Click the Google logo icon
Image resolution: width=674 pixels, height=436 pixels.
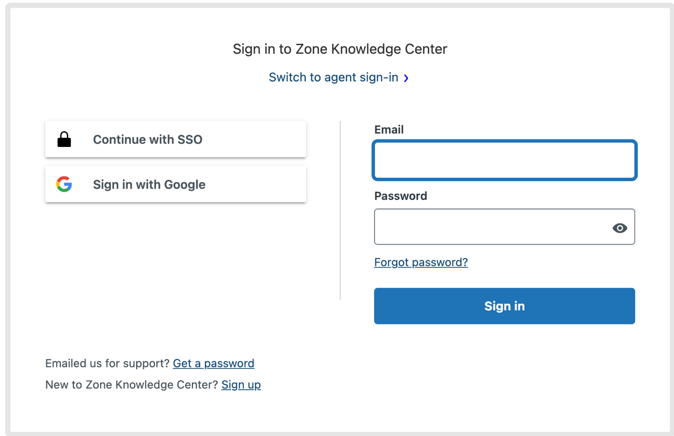(x=64, y=184)
